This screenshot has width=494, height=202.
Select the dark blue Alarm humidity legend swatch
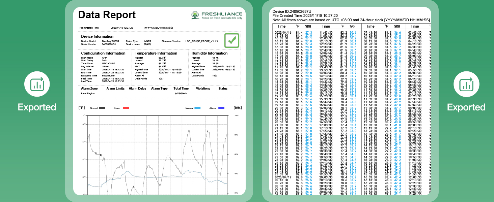click(x=222, y=108)
